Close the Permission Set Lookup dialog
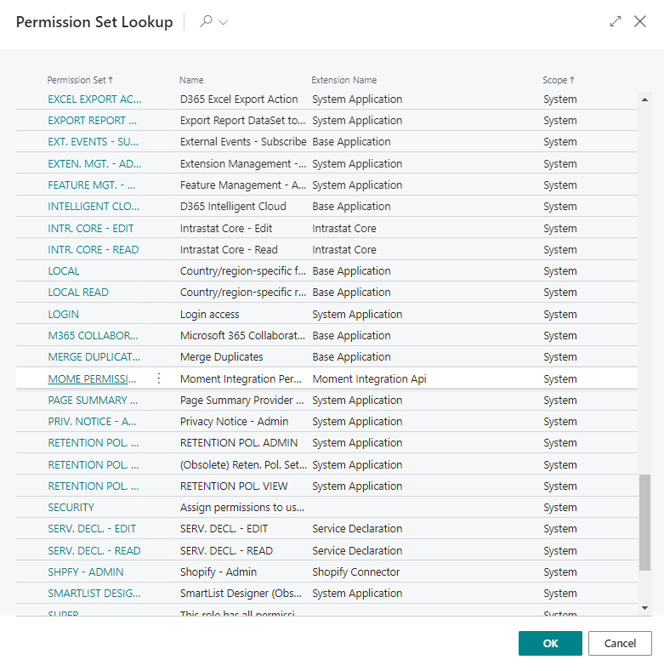664x671 pixels. pyautogui.click(x=640, y=22)
